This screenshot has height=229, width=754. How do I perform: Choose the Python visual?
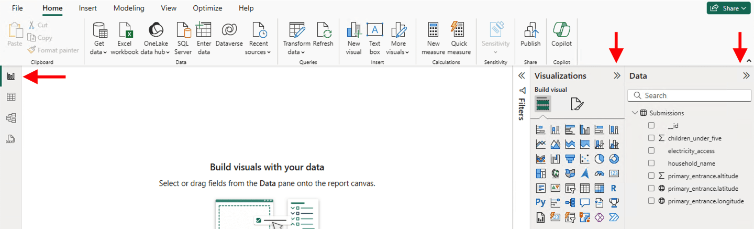point(541,203)
